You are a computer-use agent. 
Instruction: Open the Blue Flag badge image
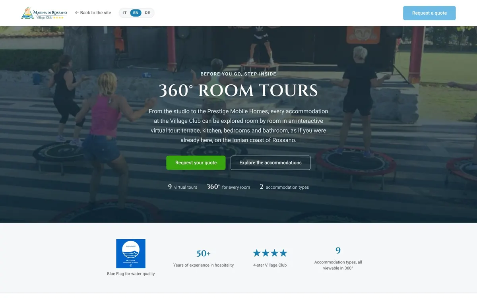tap(131, 253)
